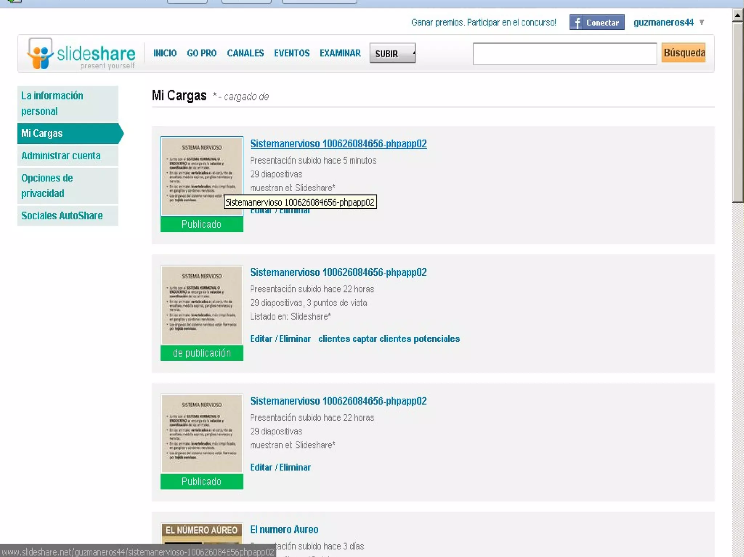Viewport: 744px width, 557px height.
Task: Open first Sistemanervioso presentation title link
Action: (338, 144)
